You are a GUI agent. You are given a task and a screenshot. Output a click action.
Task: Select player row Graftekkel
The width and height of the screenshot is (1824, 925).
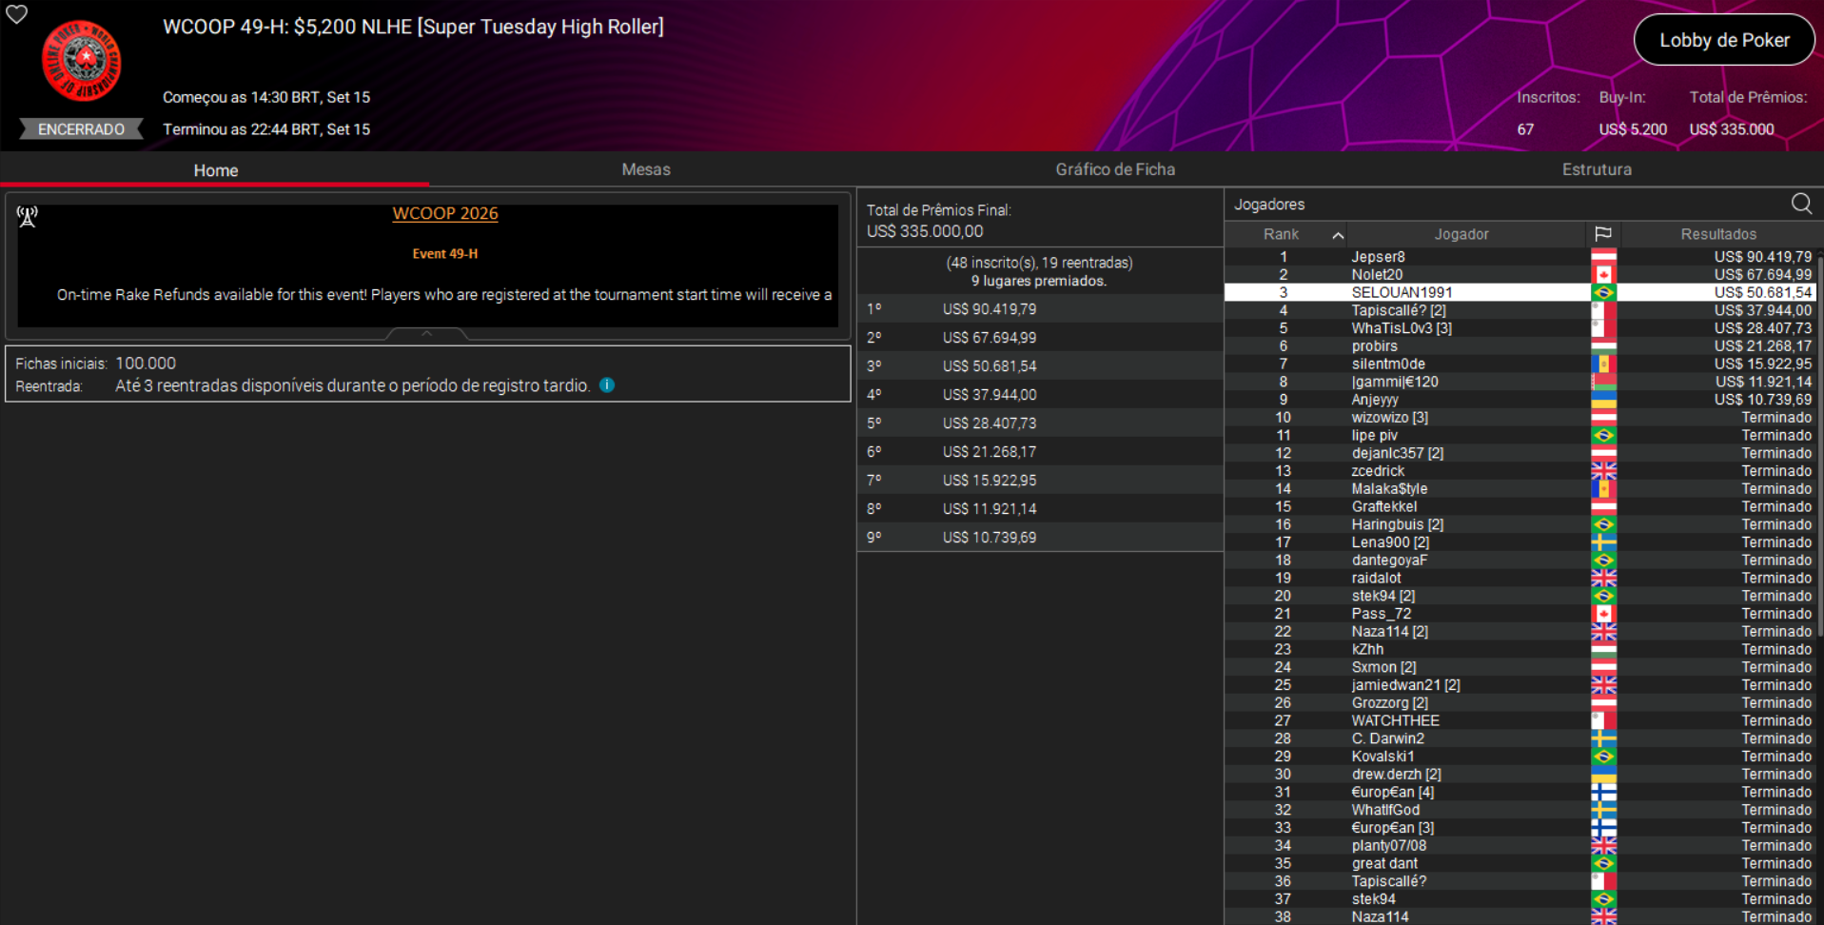coord(1520,507)
